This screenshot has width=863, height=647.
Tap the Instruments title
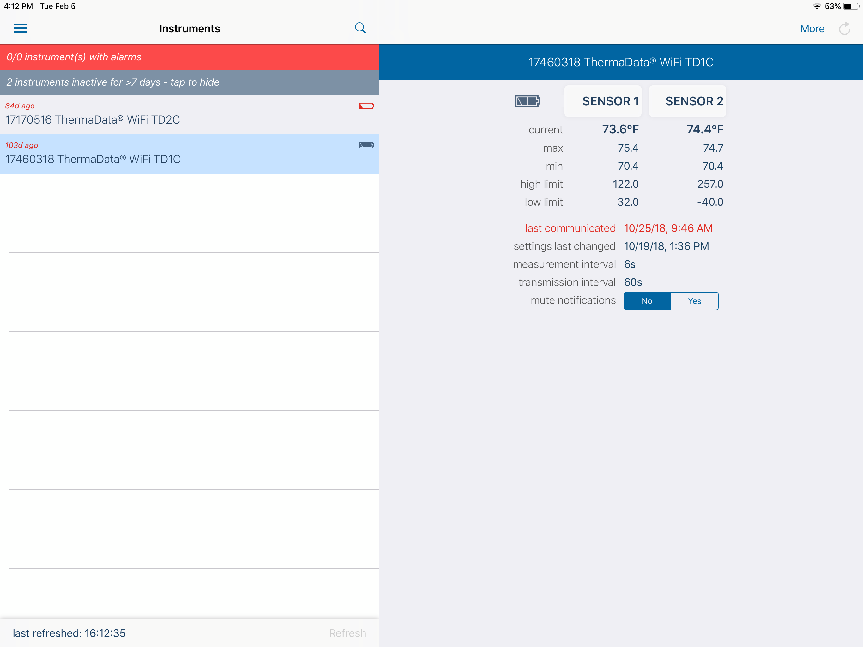[x=190, y=28]
